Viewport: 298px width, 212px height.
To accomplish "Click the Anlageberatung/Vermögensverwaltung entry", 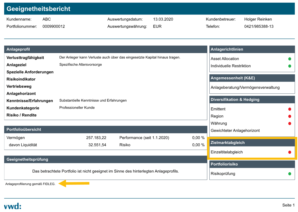I will click(245, 87).
